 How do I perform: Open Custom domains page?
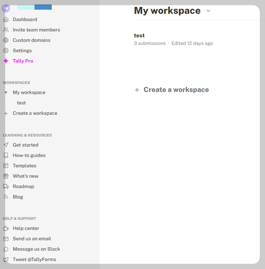tap(32, 40)
